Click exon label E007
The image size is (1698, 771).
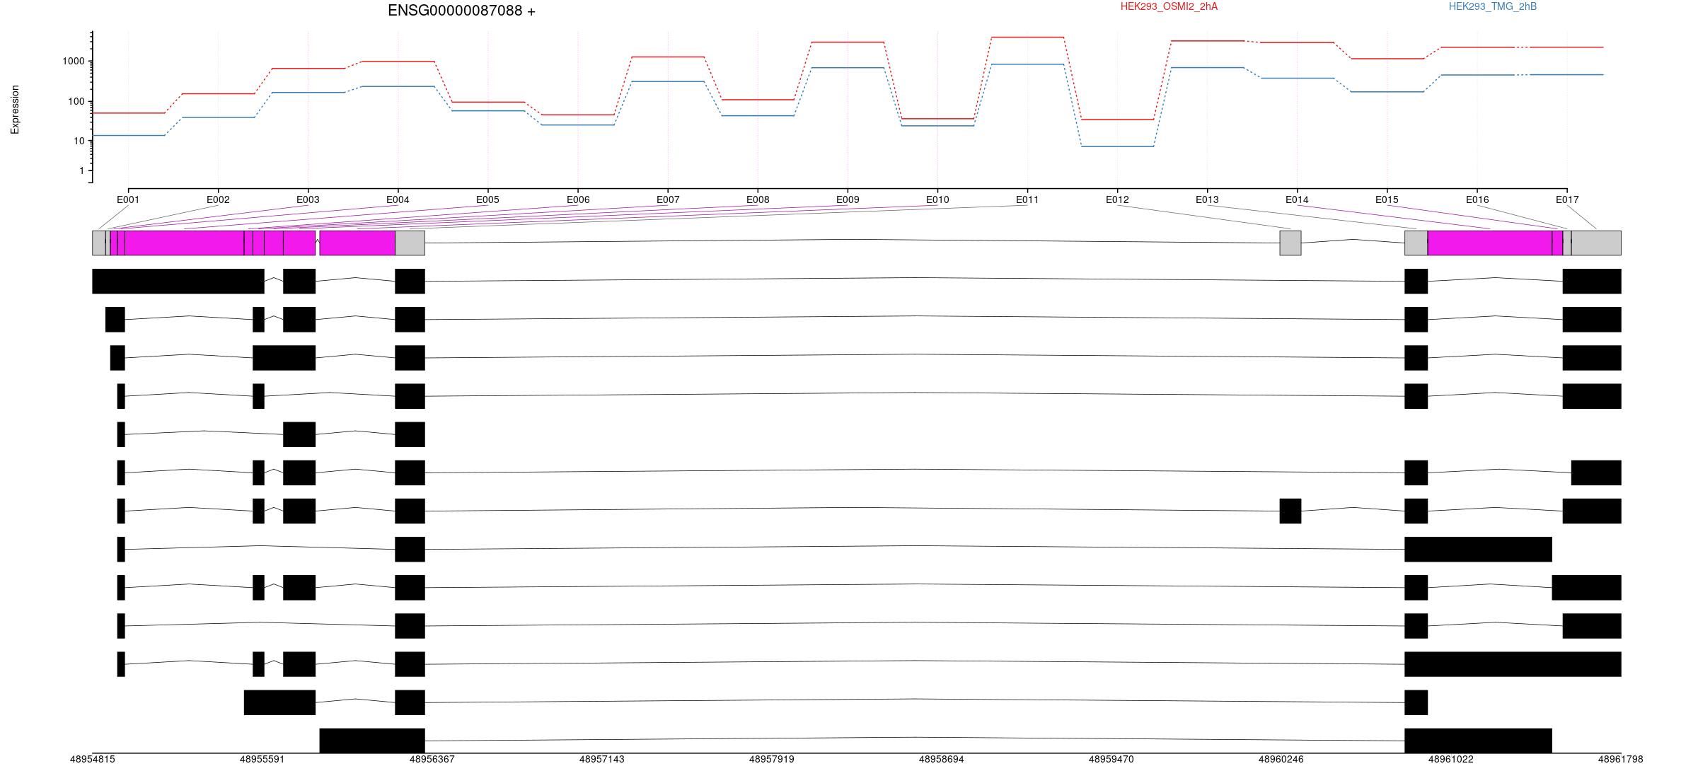pos(668,199)
